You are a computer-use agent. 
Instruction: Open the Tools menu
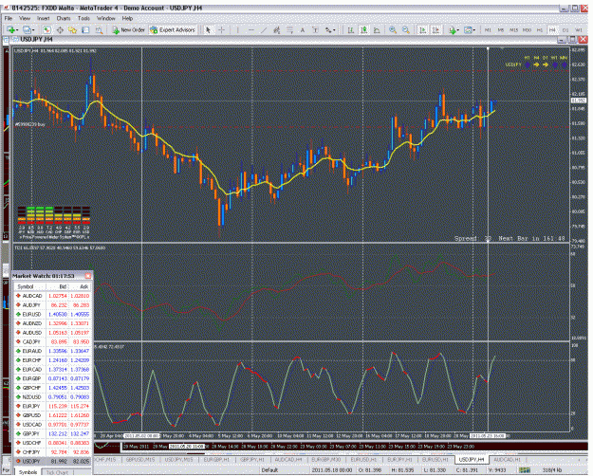[x=83, y=18]
